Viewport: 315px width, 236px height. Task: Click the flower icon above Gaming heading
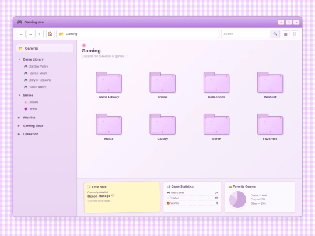click(x=84, y=45)
